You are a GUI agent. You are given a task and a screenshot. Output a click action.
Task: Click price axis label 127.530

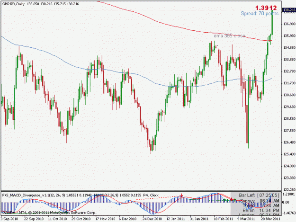pyautogui.click(x=289, y=131)
